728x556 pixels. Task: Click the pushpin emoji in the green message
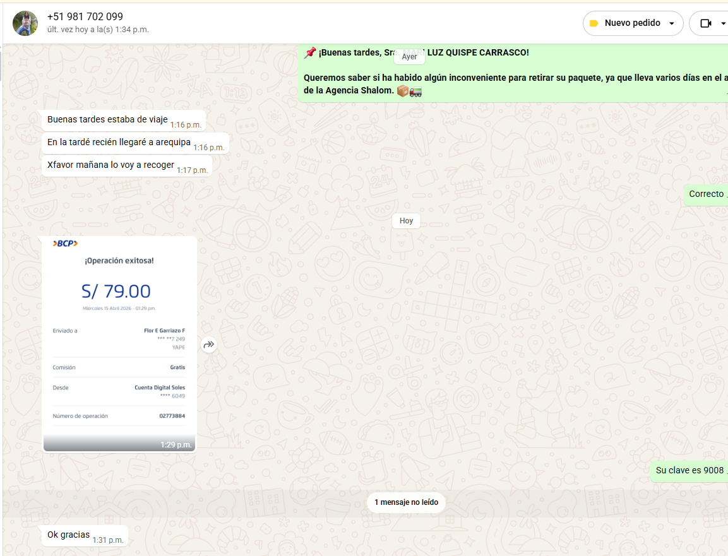[x=309, y=53]
